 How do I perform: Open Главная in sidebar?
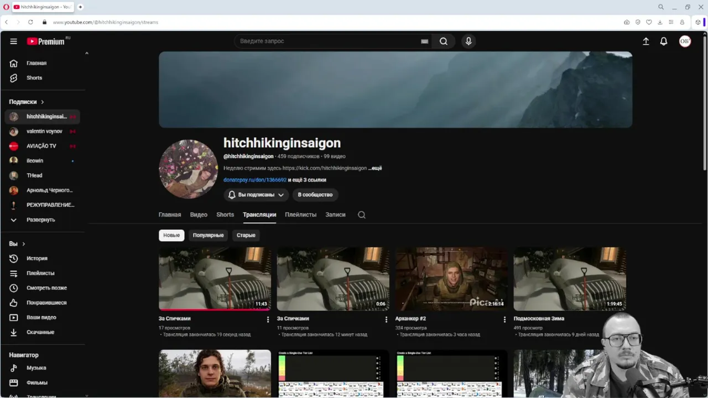42,63
